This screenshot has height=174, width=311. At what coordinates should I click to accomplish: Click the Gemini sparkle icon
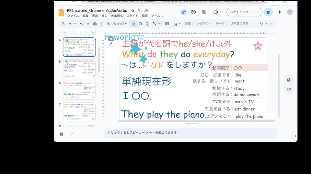(280, 12)
